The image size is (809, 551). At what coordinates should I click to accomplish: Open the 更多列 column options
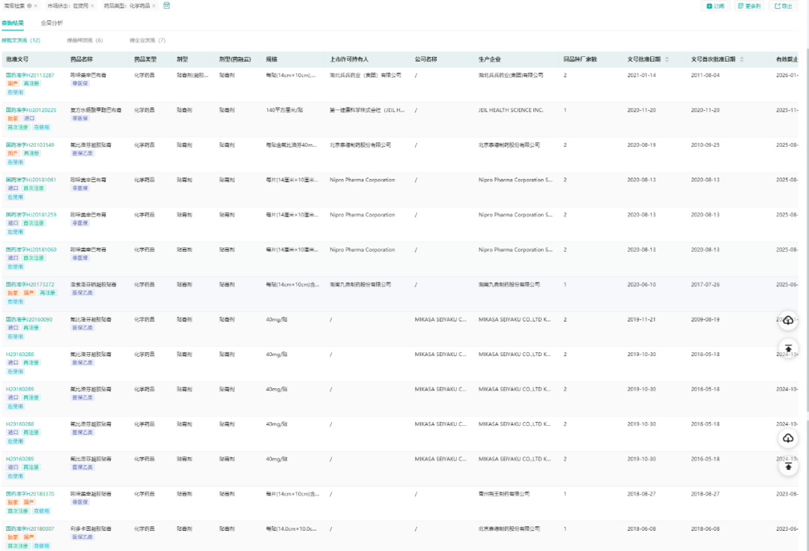point(749,6)
